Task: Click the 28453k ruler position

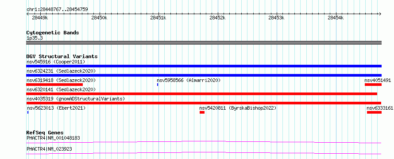Action: click(x=276, y=18)
